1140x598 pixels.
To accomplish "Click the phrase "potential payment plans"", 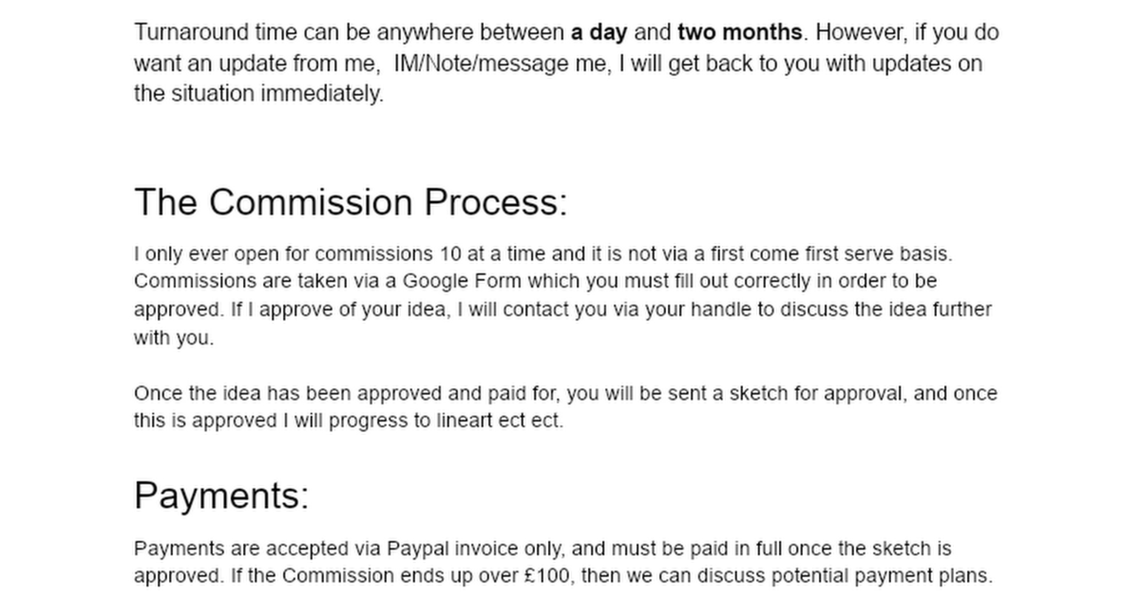I will (x=881, y=576).
